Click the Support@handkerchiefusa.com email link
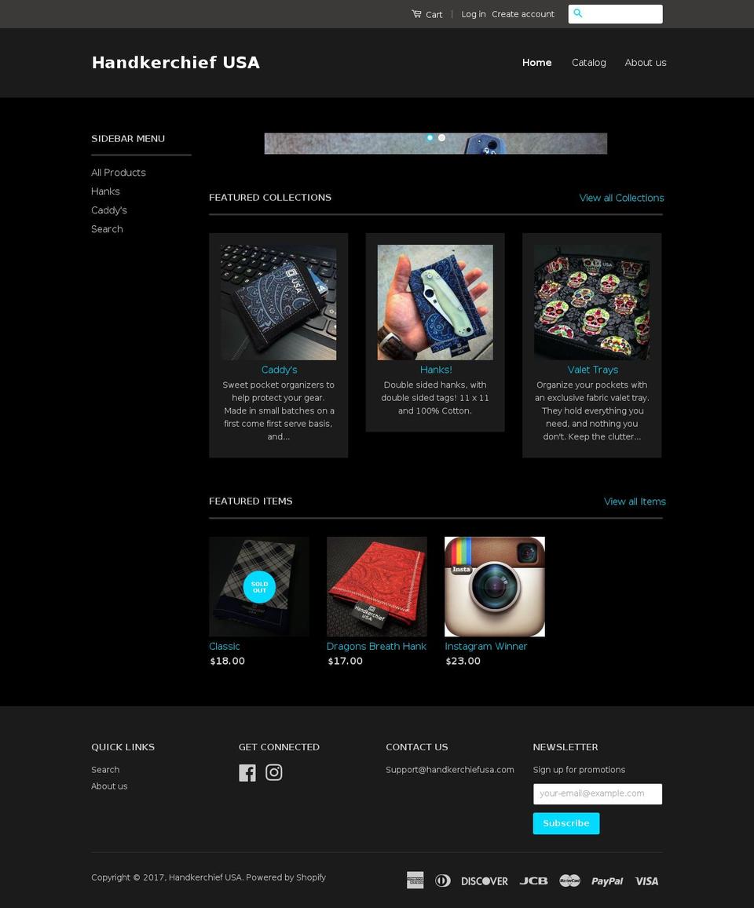Image resolution: width=754 pixels, height=908 pixels. [450, 770]
